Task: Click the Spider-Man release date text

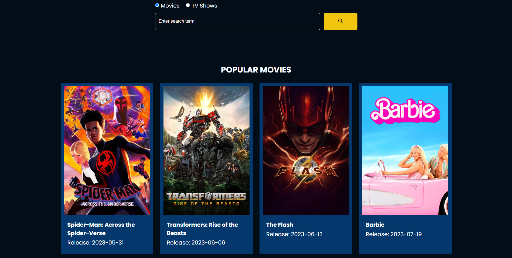Action: coord(95,242)
